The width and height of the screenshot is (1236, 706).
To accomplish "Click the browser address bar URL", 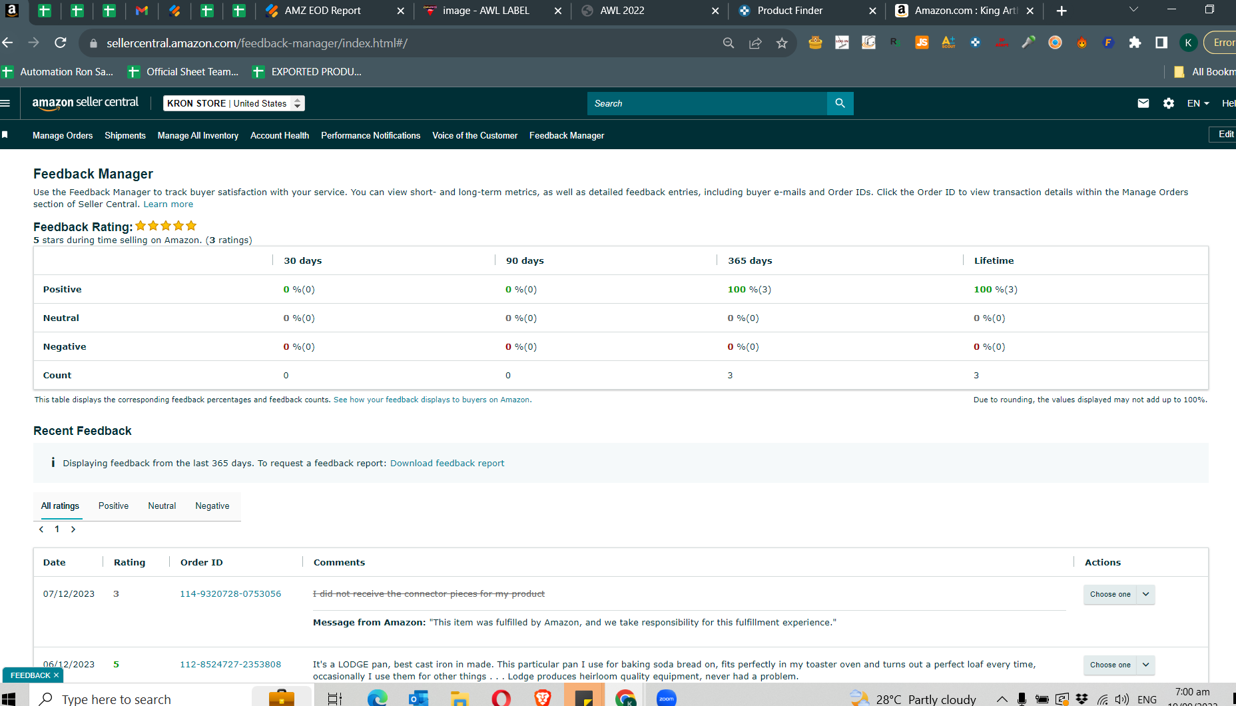I will [257, 43].
